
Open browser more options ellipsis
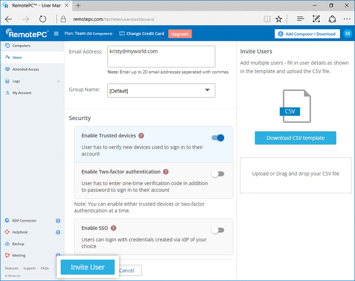(x=347, y=19)
